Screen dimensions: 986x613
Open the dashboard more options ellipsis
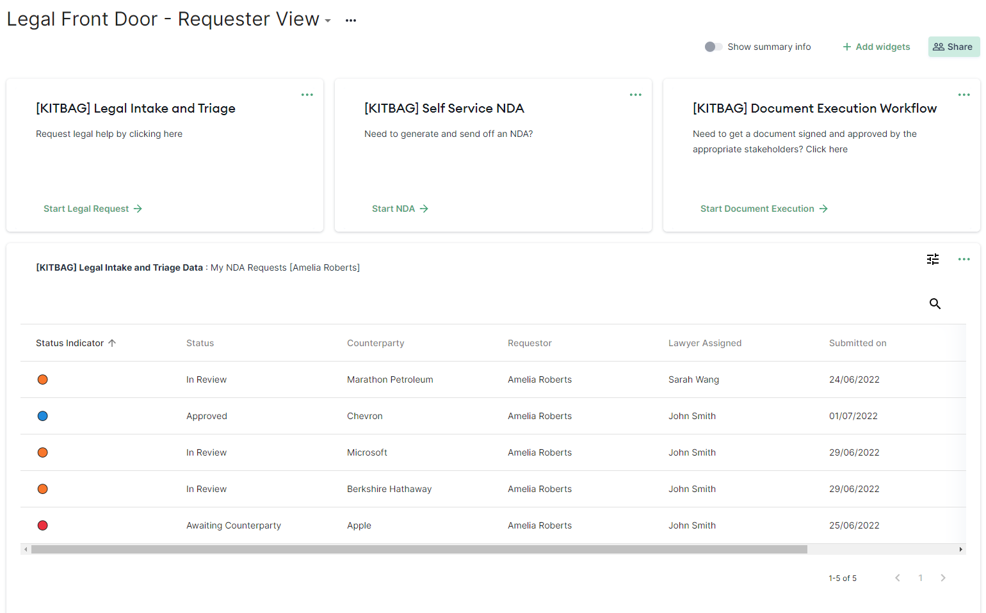pyautogui.click(x=351, y=20)
